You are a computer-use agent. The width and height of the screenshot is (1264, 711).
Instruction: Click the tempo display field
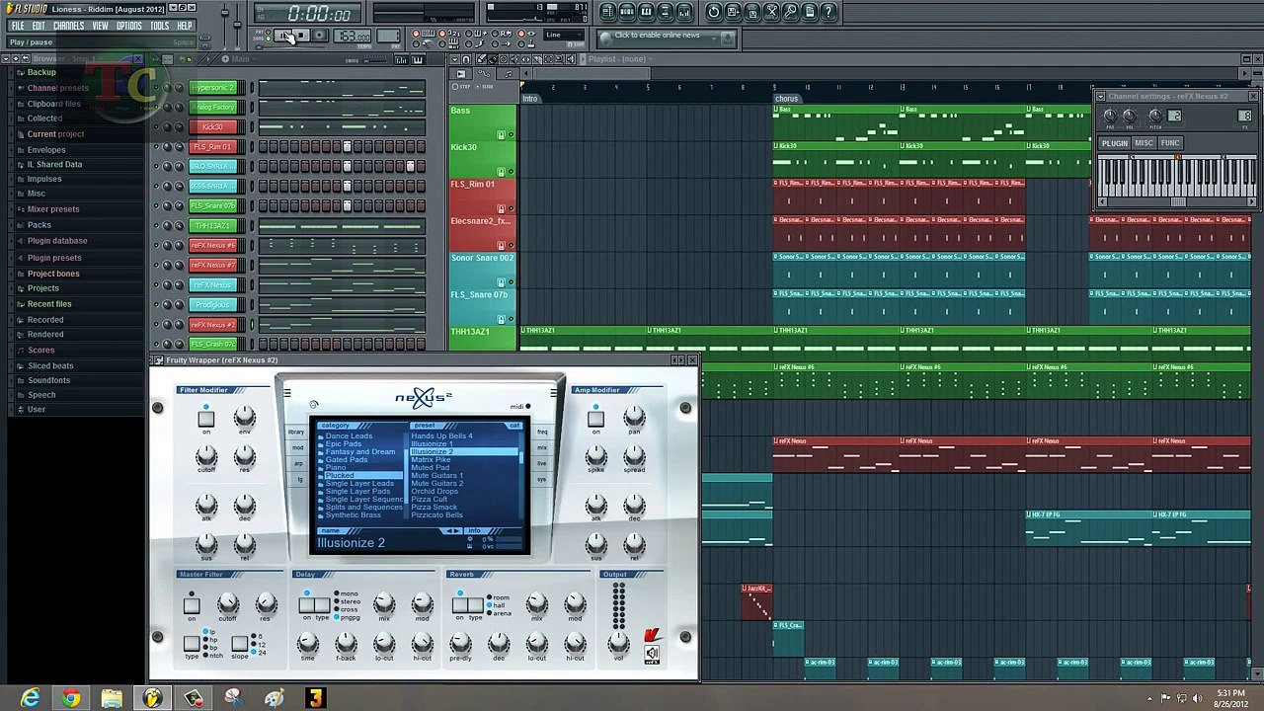[352, 37]
